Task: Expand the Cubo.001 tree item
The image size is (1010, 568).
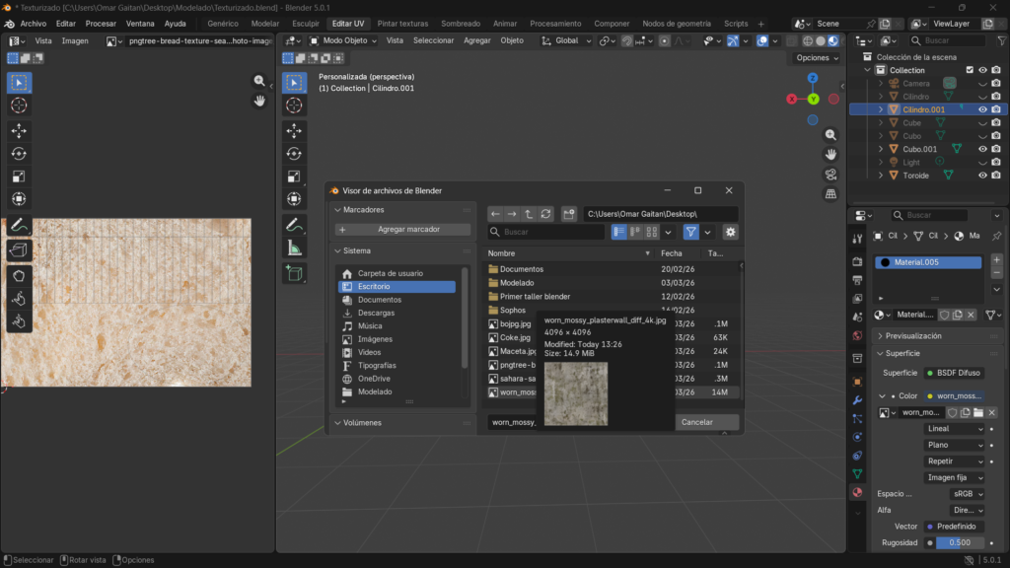Action: click(x=882, y=149)
